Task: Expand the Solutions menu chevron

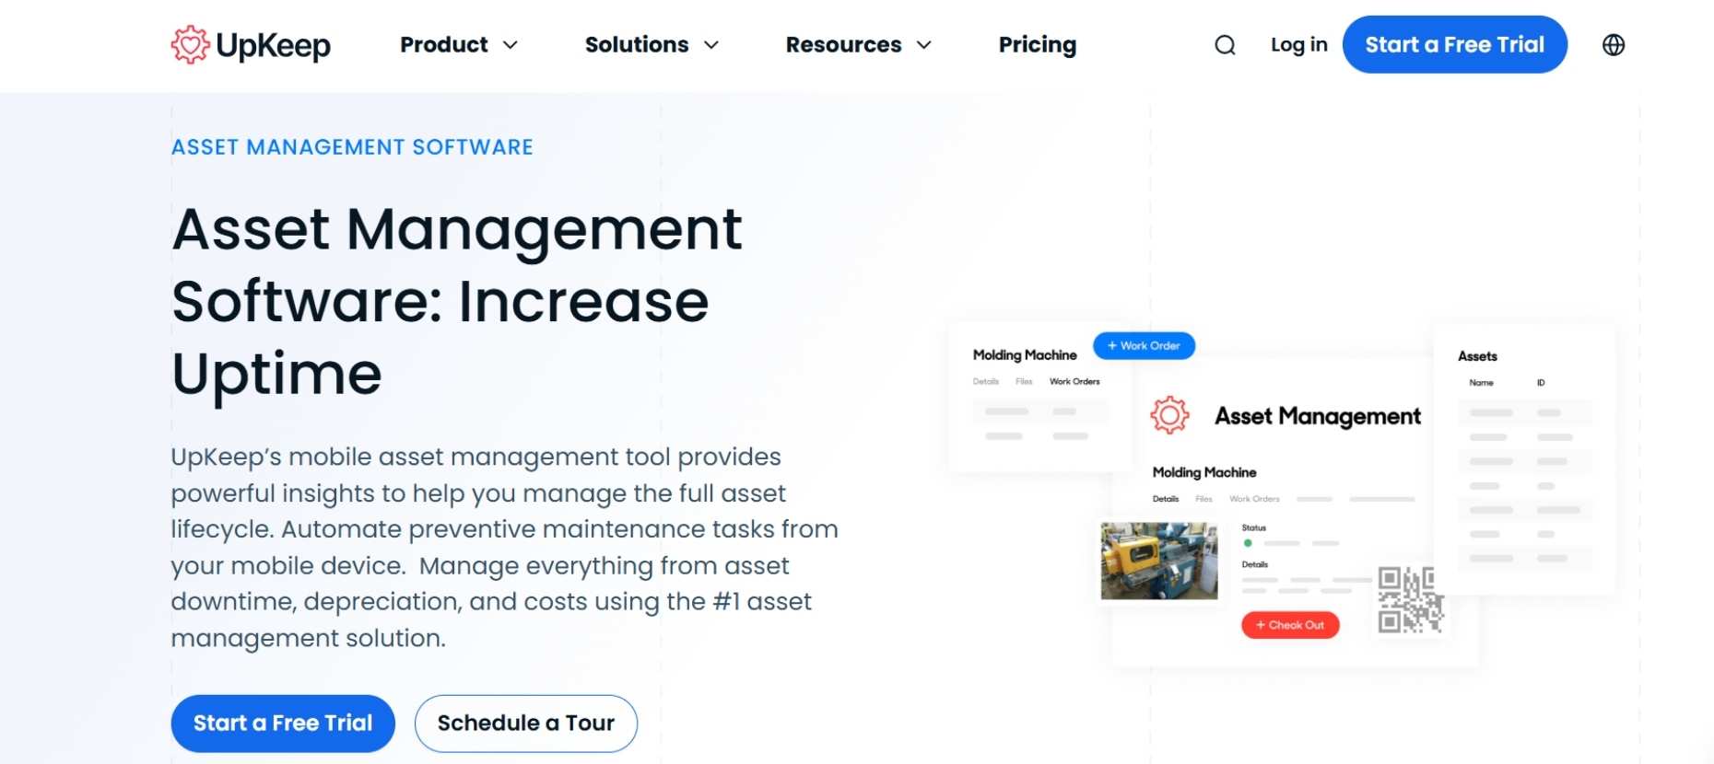Action: 711,45
